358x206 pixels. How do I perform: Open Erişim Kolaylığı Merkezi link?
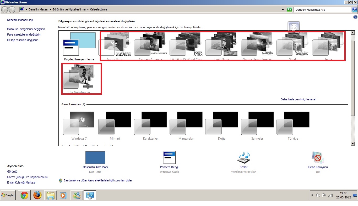(21, 182)
